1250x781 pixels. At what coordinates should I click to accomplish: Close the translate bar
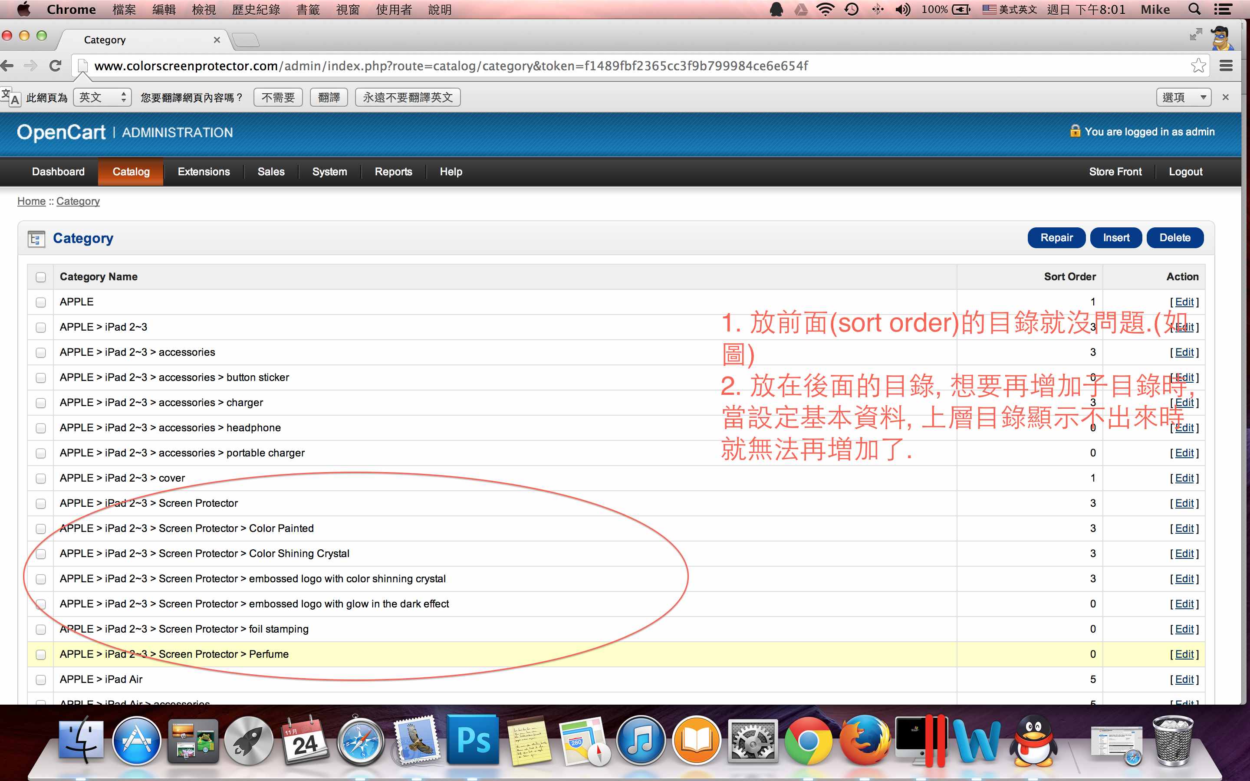point(1225,97)
